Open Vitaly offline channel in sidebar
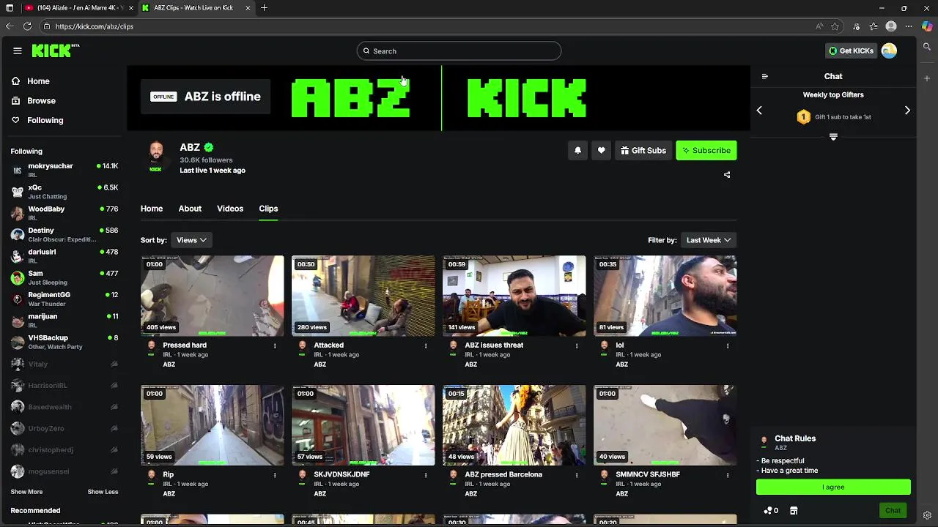Screen dimensions: 938x527 tap(64, 364)
